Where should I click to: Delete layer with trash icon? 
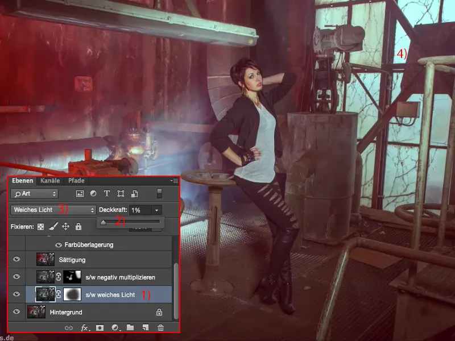coord(160,328)
